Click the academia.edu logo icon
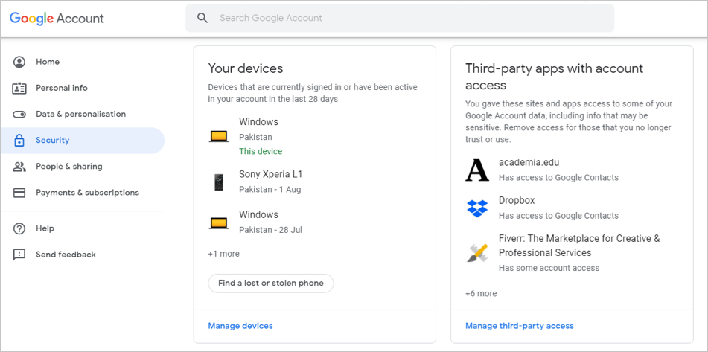 click(x=477, y=170)
